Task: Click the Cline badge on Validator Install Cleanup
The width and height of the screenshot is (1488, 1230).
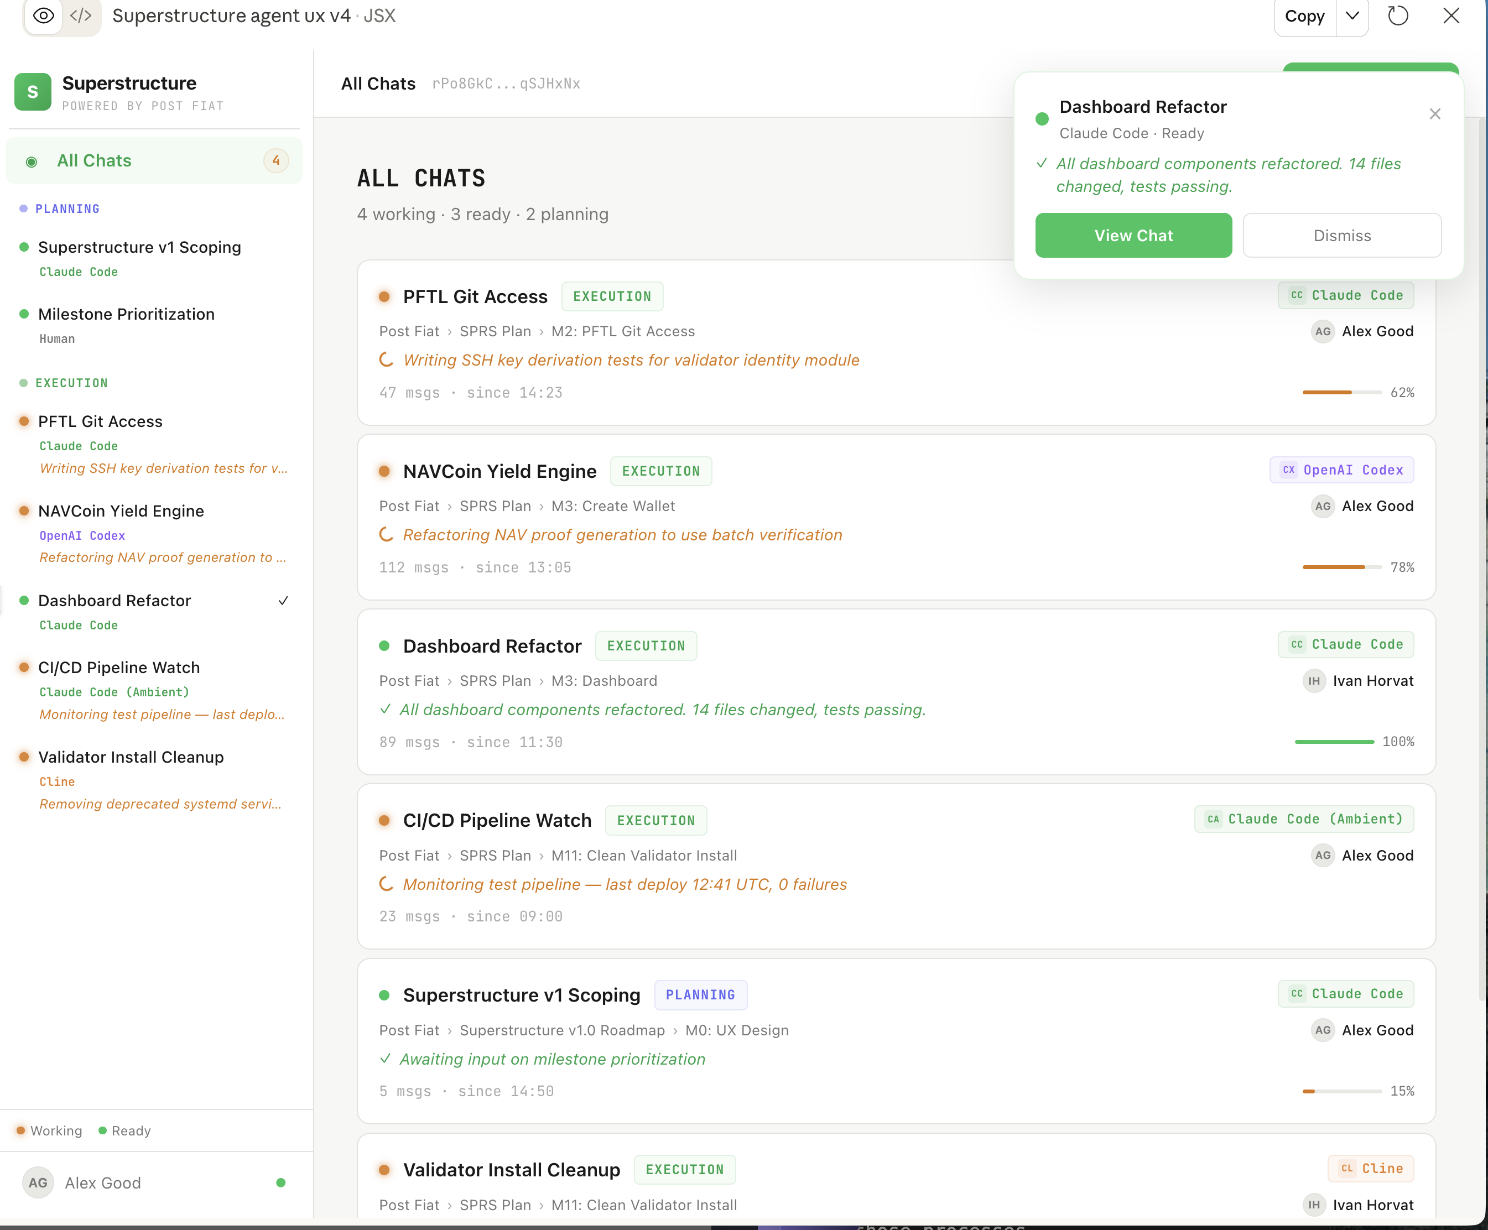Action: pos(1370,1169)
